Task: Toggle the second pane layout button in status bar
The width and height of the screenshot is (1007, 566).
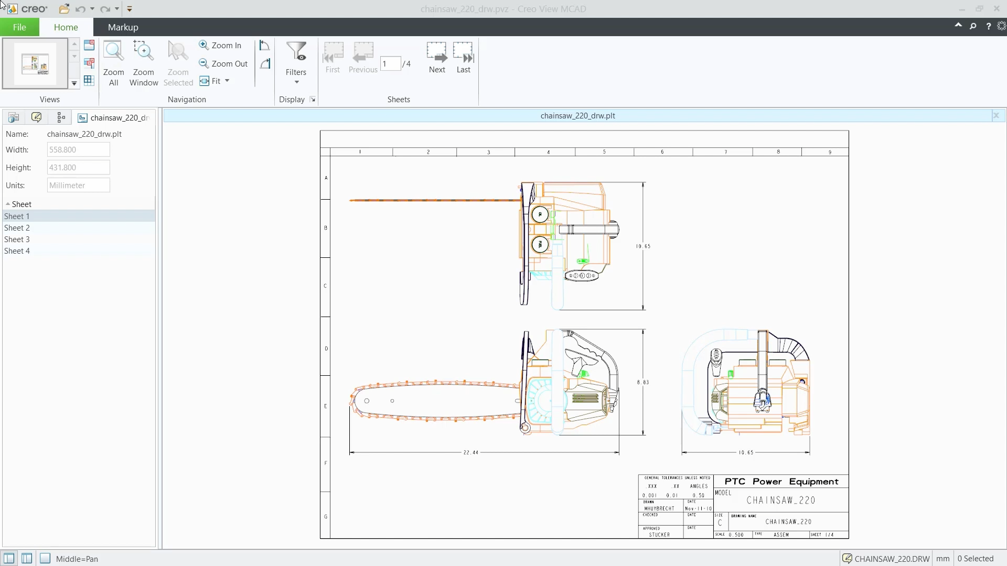Action: click(x=27, y=559)
